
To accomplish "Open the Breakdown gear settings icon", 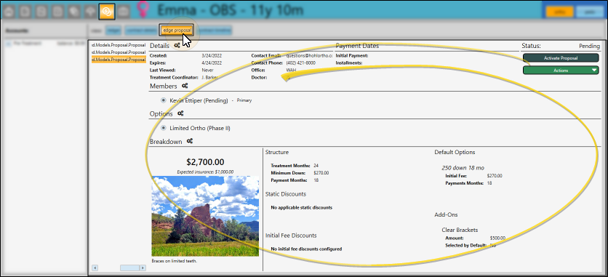I will (190, 141).
